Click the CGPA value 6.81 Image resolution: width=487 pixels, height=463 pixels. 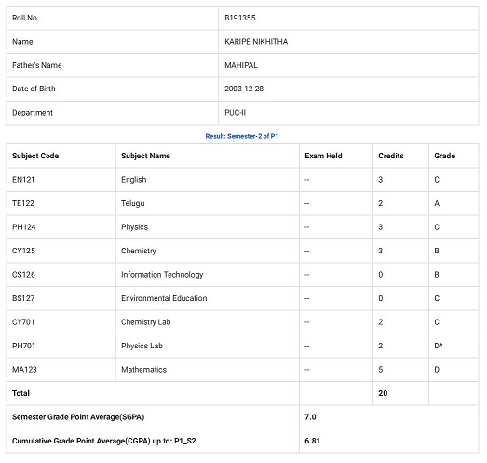(x=312, y=441)
